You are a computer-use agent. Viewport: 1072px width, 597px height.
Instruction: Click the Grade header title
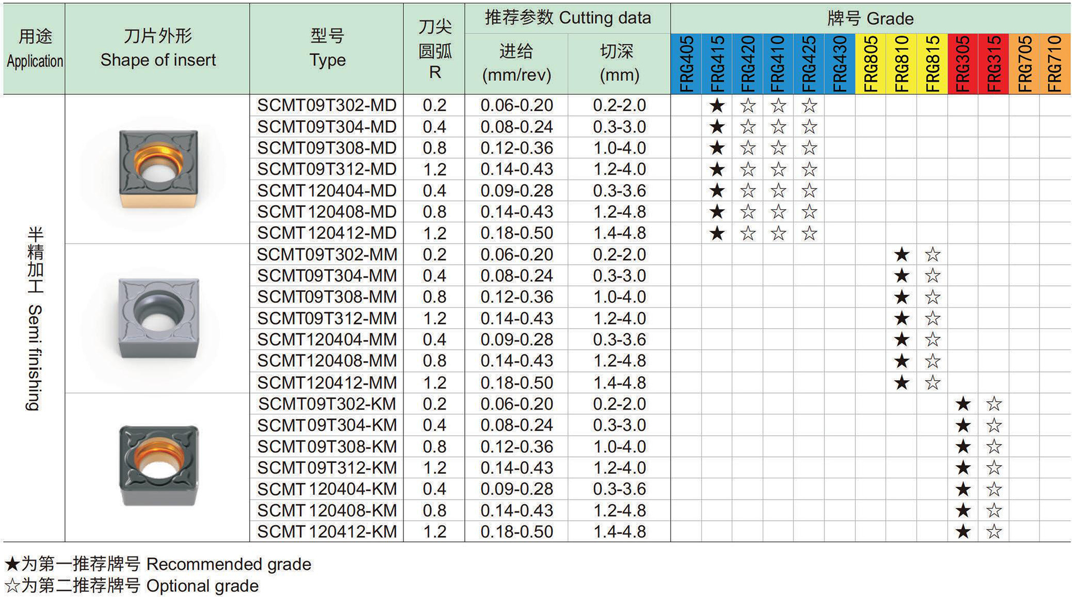[870, 19]
